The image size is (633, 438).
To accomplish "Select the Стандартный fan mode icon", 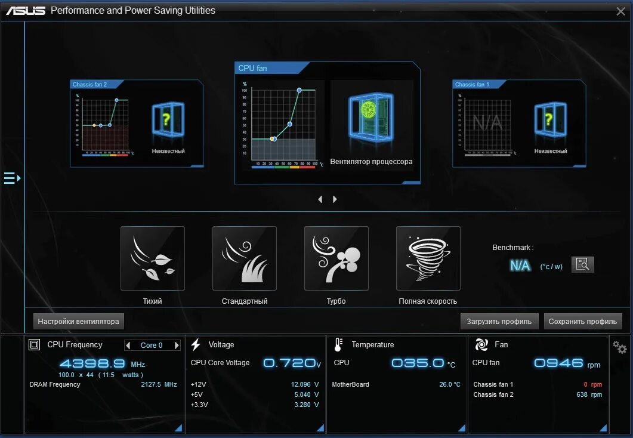I will pos(245,258).
